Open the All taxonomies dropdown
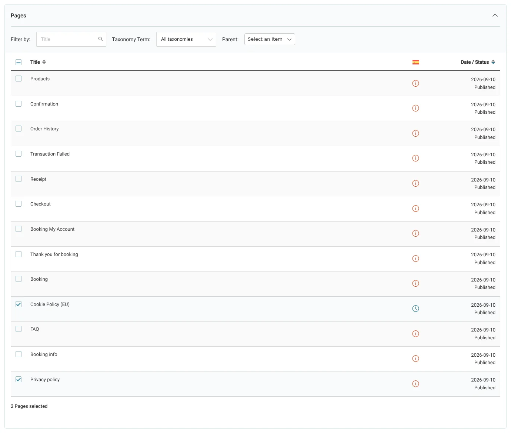The height and width of the screenshot is (433, 511). pos(186,39)
